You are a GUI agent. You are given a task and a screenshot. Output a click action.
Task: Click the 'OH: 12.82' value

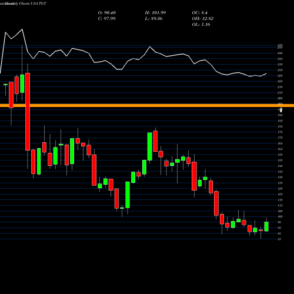pyautogui.click(x=203, y=19)
